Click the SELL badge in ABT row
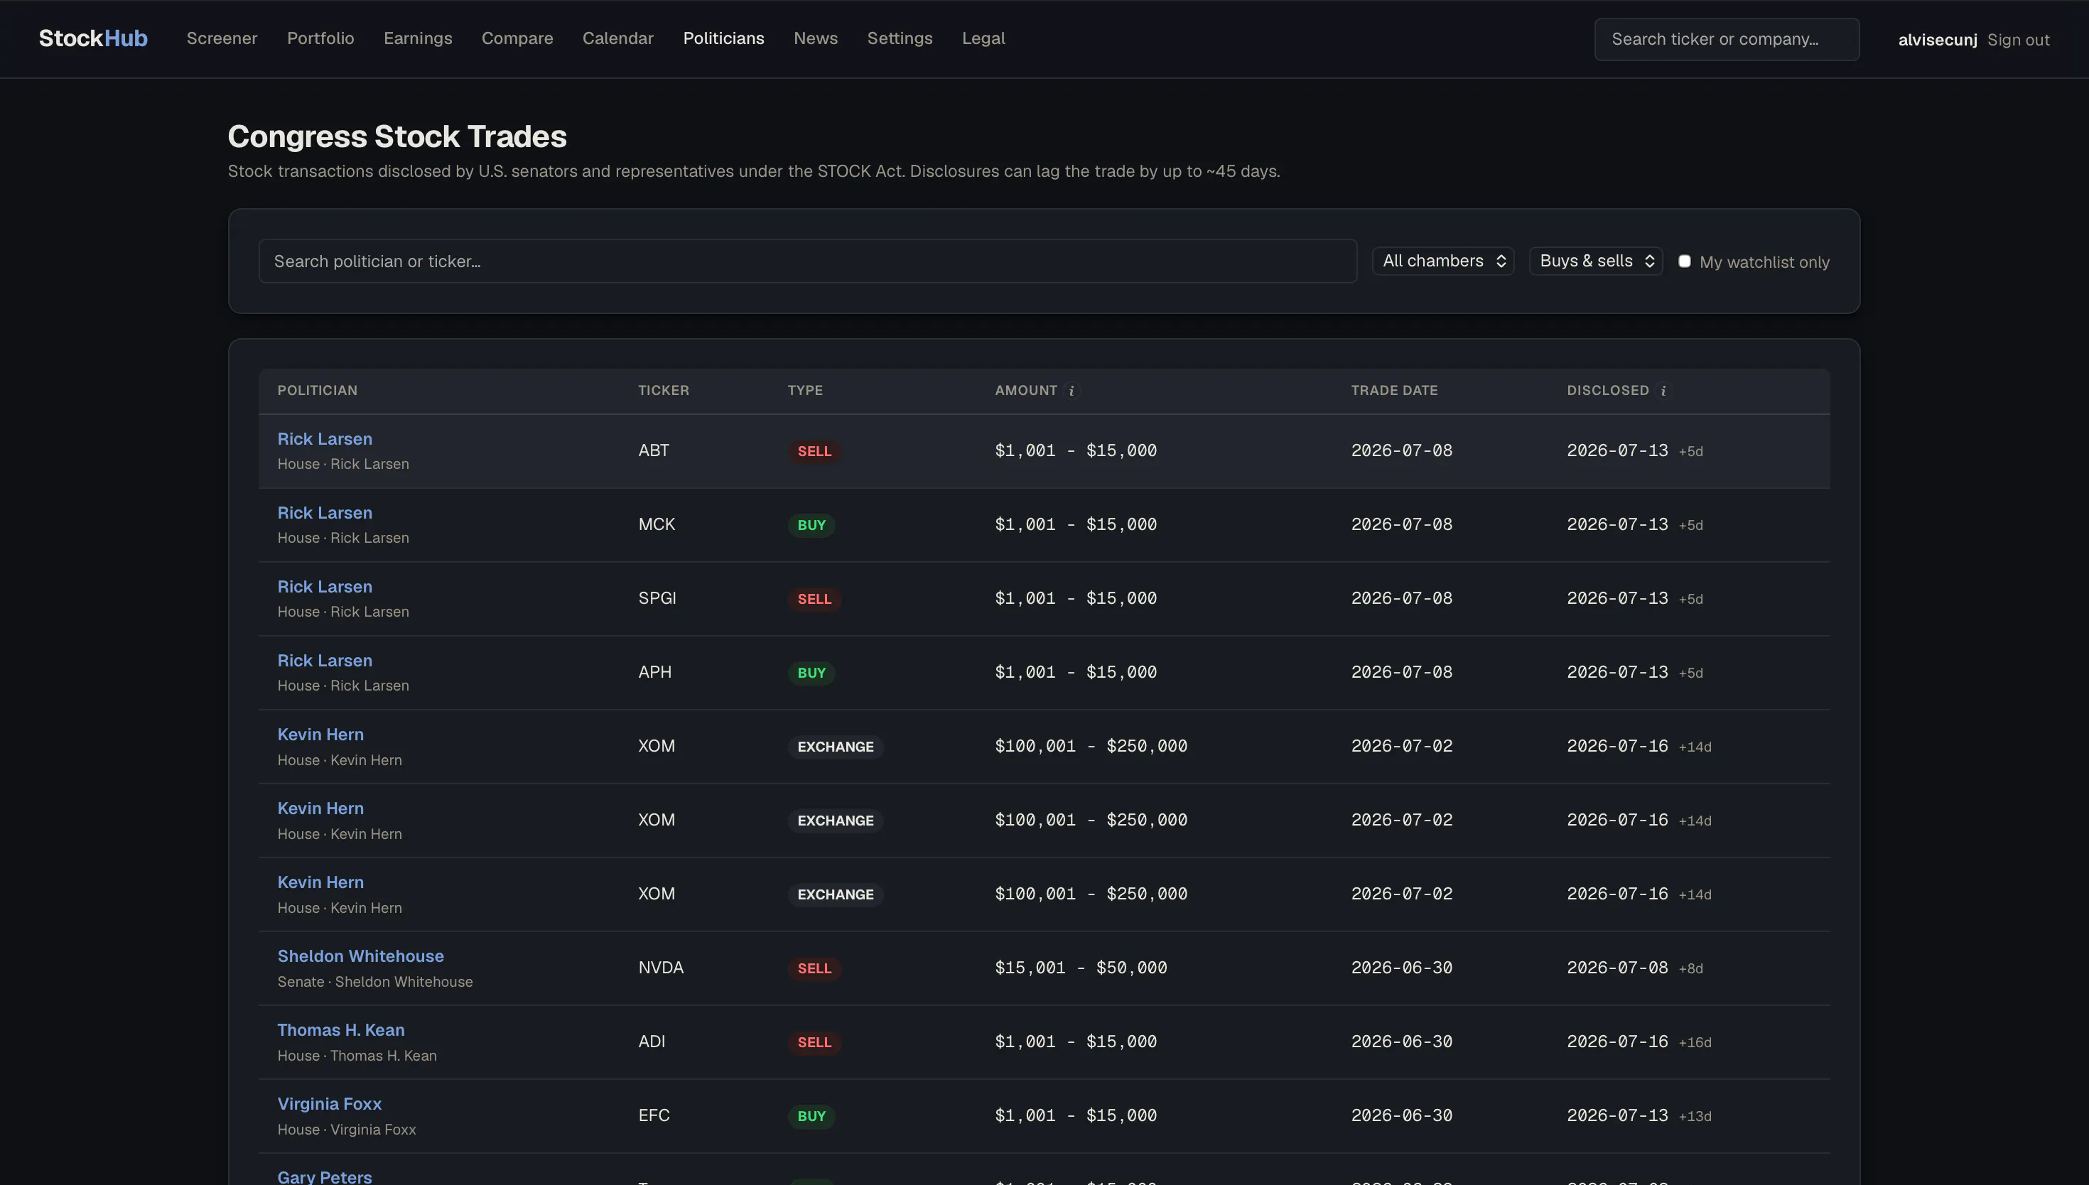Image resolution: width=2089 pixels, height=1185 pixels. tap(814, 451)
